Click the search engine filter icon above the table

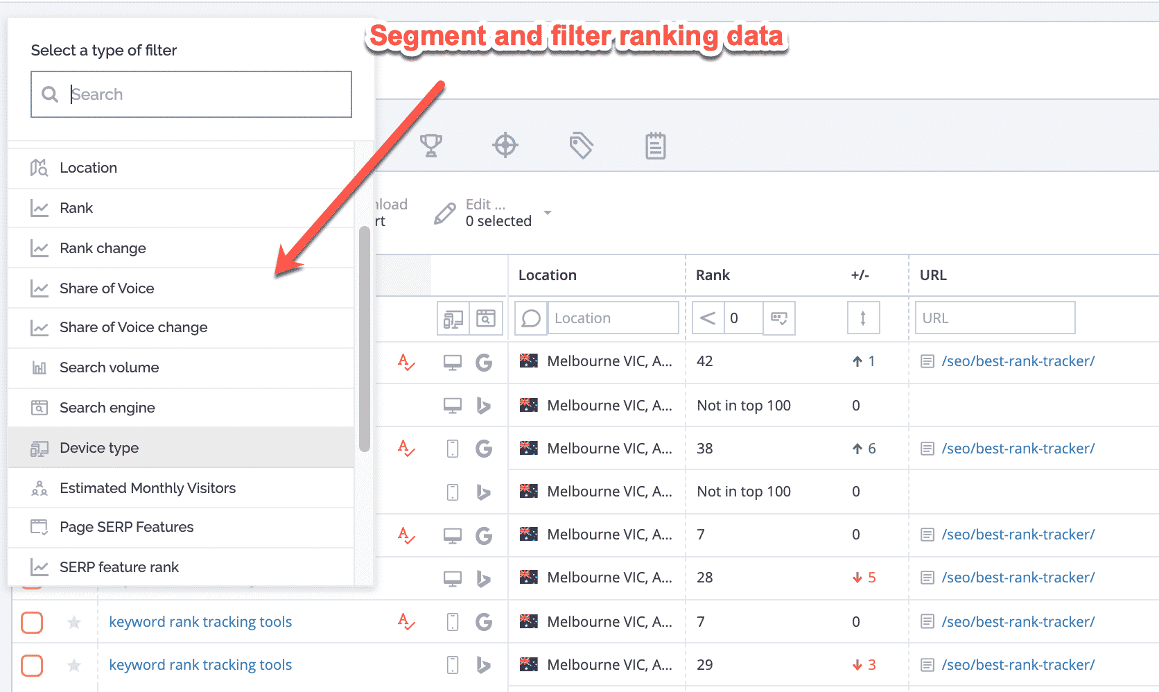click(x=487, y=318)
